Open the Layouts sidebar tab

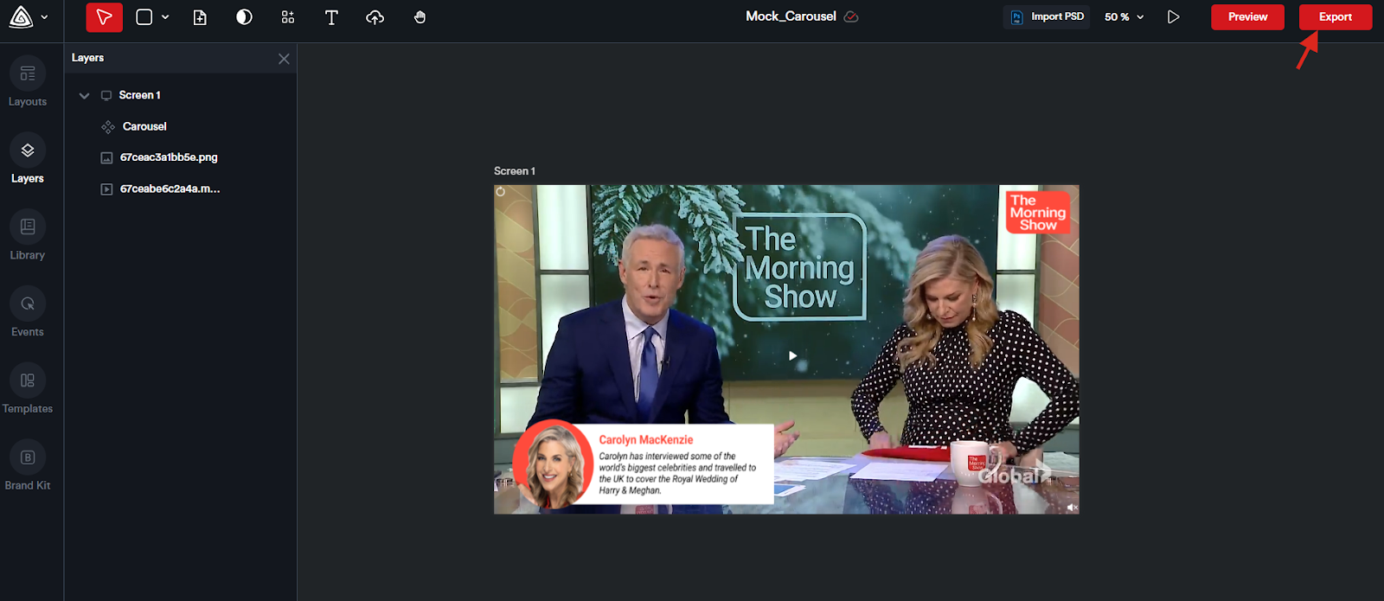point(28,83)
